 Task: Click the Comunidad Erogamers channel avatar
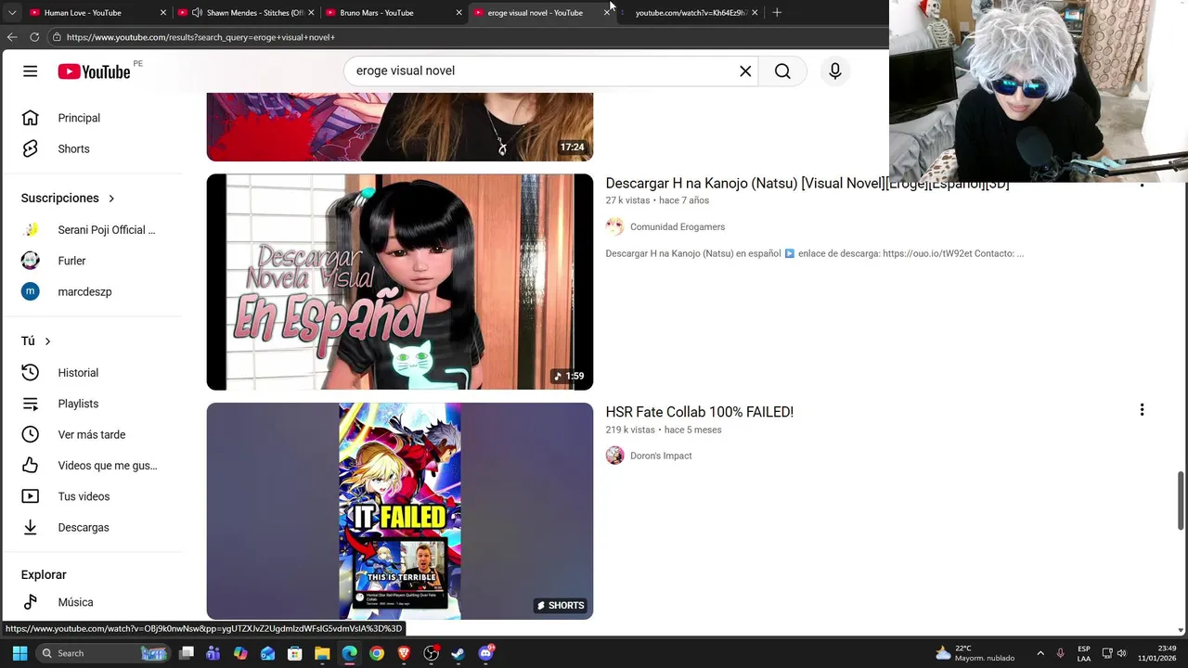pos(614,226)
